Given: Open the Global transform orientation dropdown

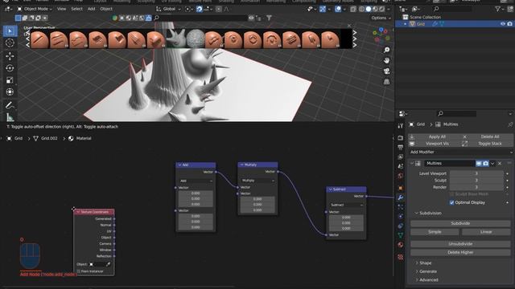Looking at the screenshot, I should click(x=168, y=9).
